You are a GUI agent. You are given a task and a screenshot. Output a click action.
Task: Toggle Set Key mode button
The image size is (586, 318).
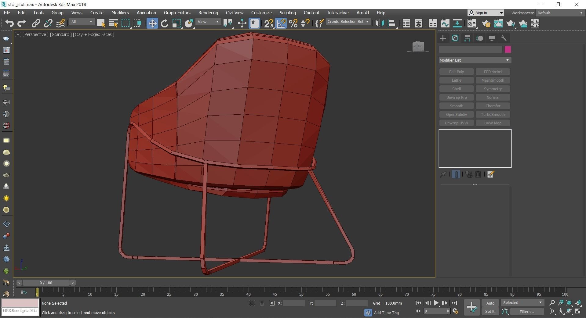[x=490, y=311]
